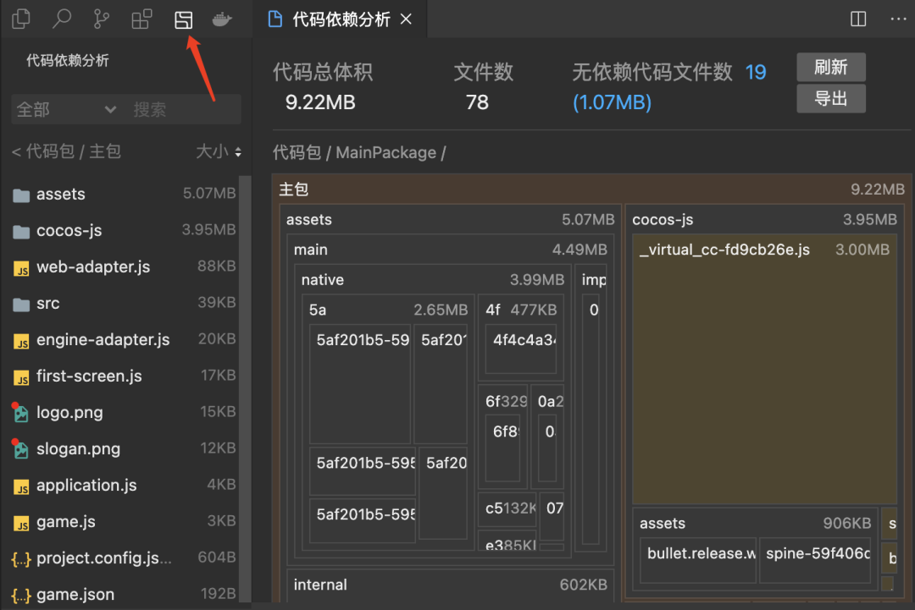Image resolution: width=915 pixels, height=610 pixels.
Task: Select the native 3.99MB treemap block
Action: [432, 280]
